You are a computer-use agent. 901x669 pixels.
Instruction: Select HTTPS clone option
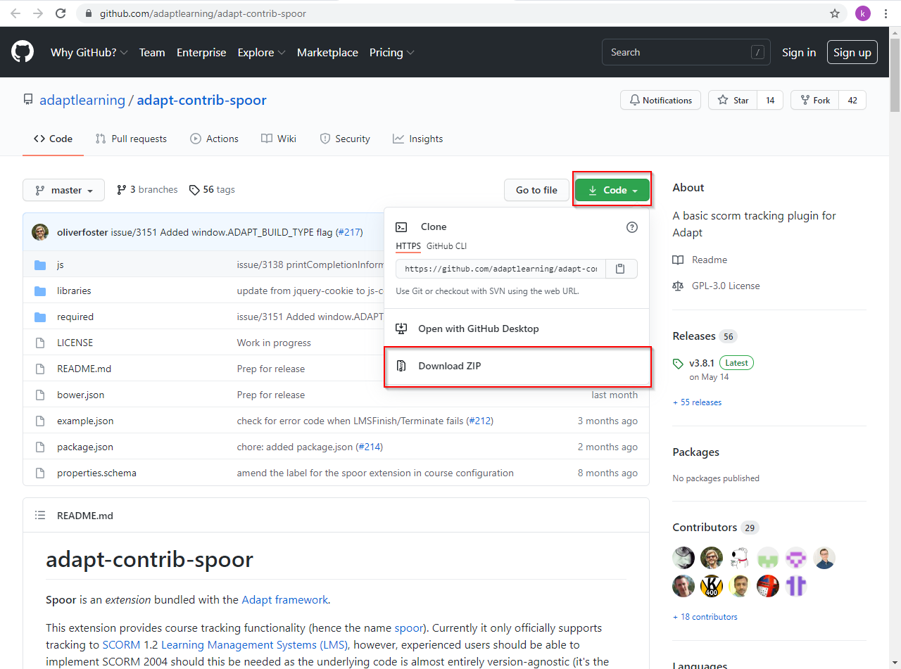(x=408, y=246)
